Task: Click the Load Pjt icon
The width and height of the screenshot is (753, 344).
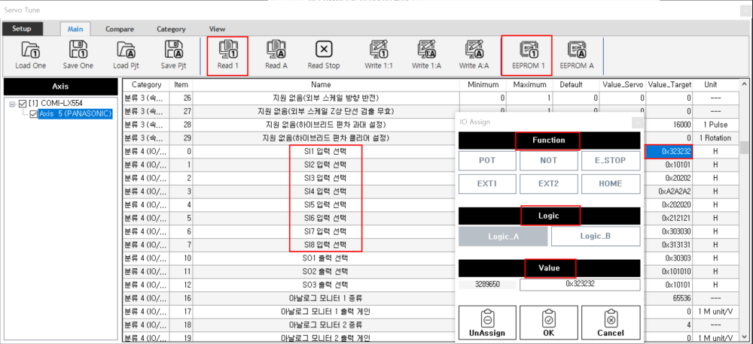Action: [x=126, y=49]
